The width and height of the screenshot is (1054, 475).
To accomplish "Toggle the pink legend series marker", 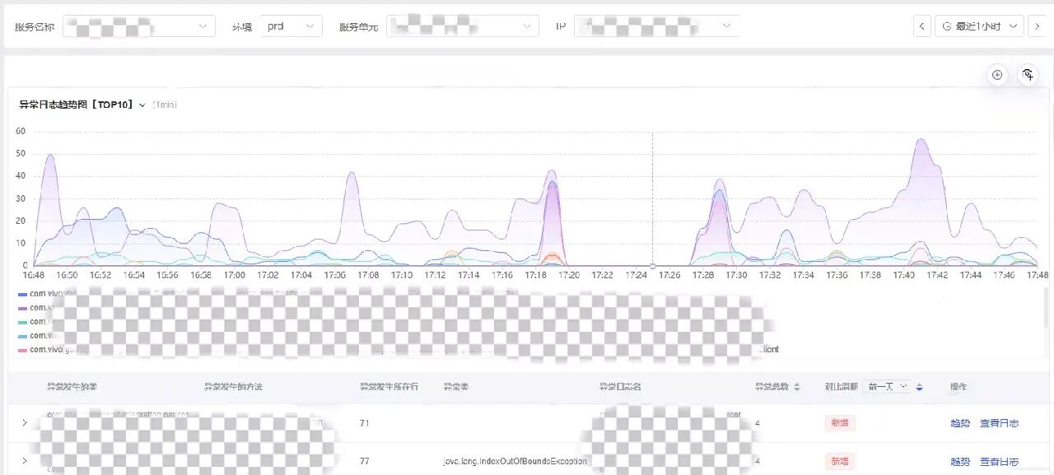I will pos(22,350).
